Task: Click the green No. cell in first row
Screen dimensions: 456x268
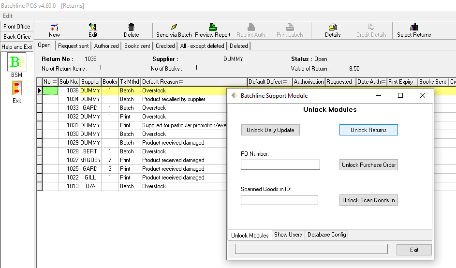Action: [50, 90]
